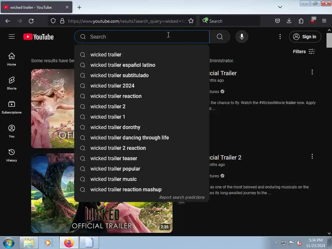Pick suggestion 'wicked trailer music'
Image resolution: width=332 pixels, height=249 pixels.
coord(142,179)
